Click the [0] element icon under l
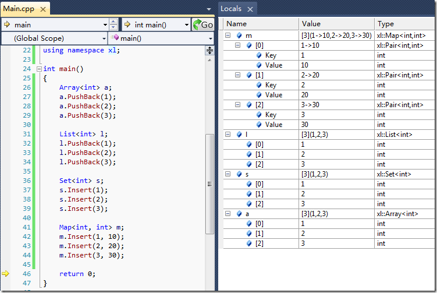437x293 pixels. [x=249, y=144]
